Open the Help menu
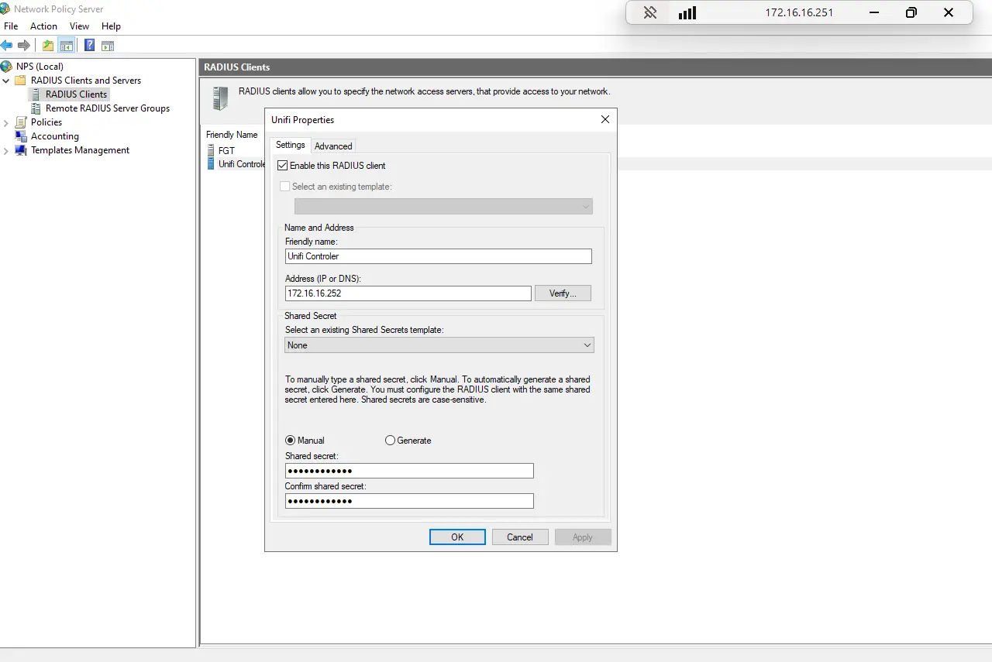992x662 pixels. 112,26
